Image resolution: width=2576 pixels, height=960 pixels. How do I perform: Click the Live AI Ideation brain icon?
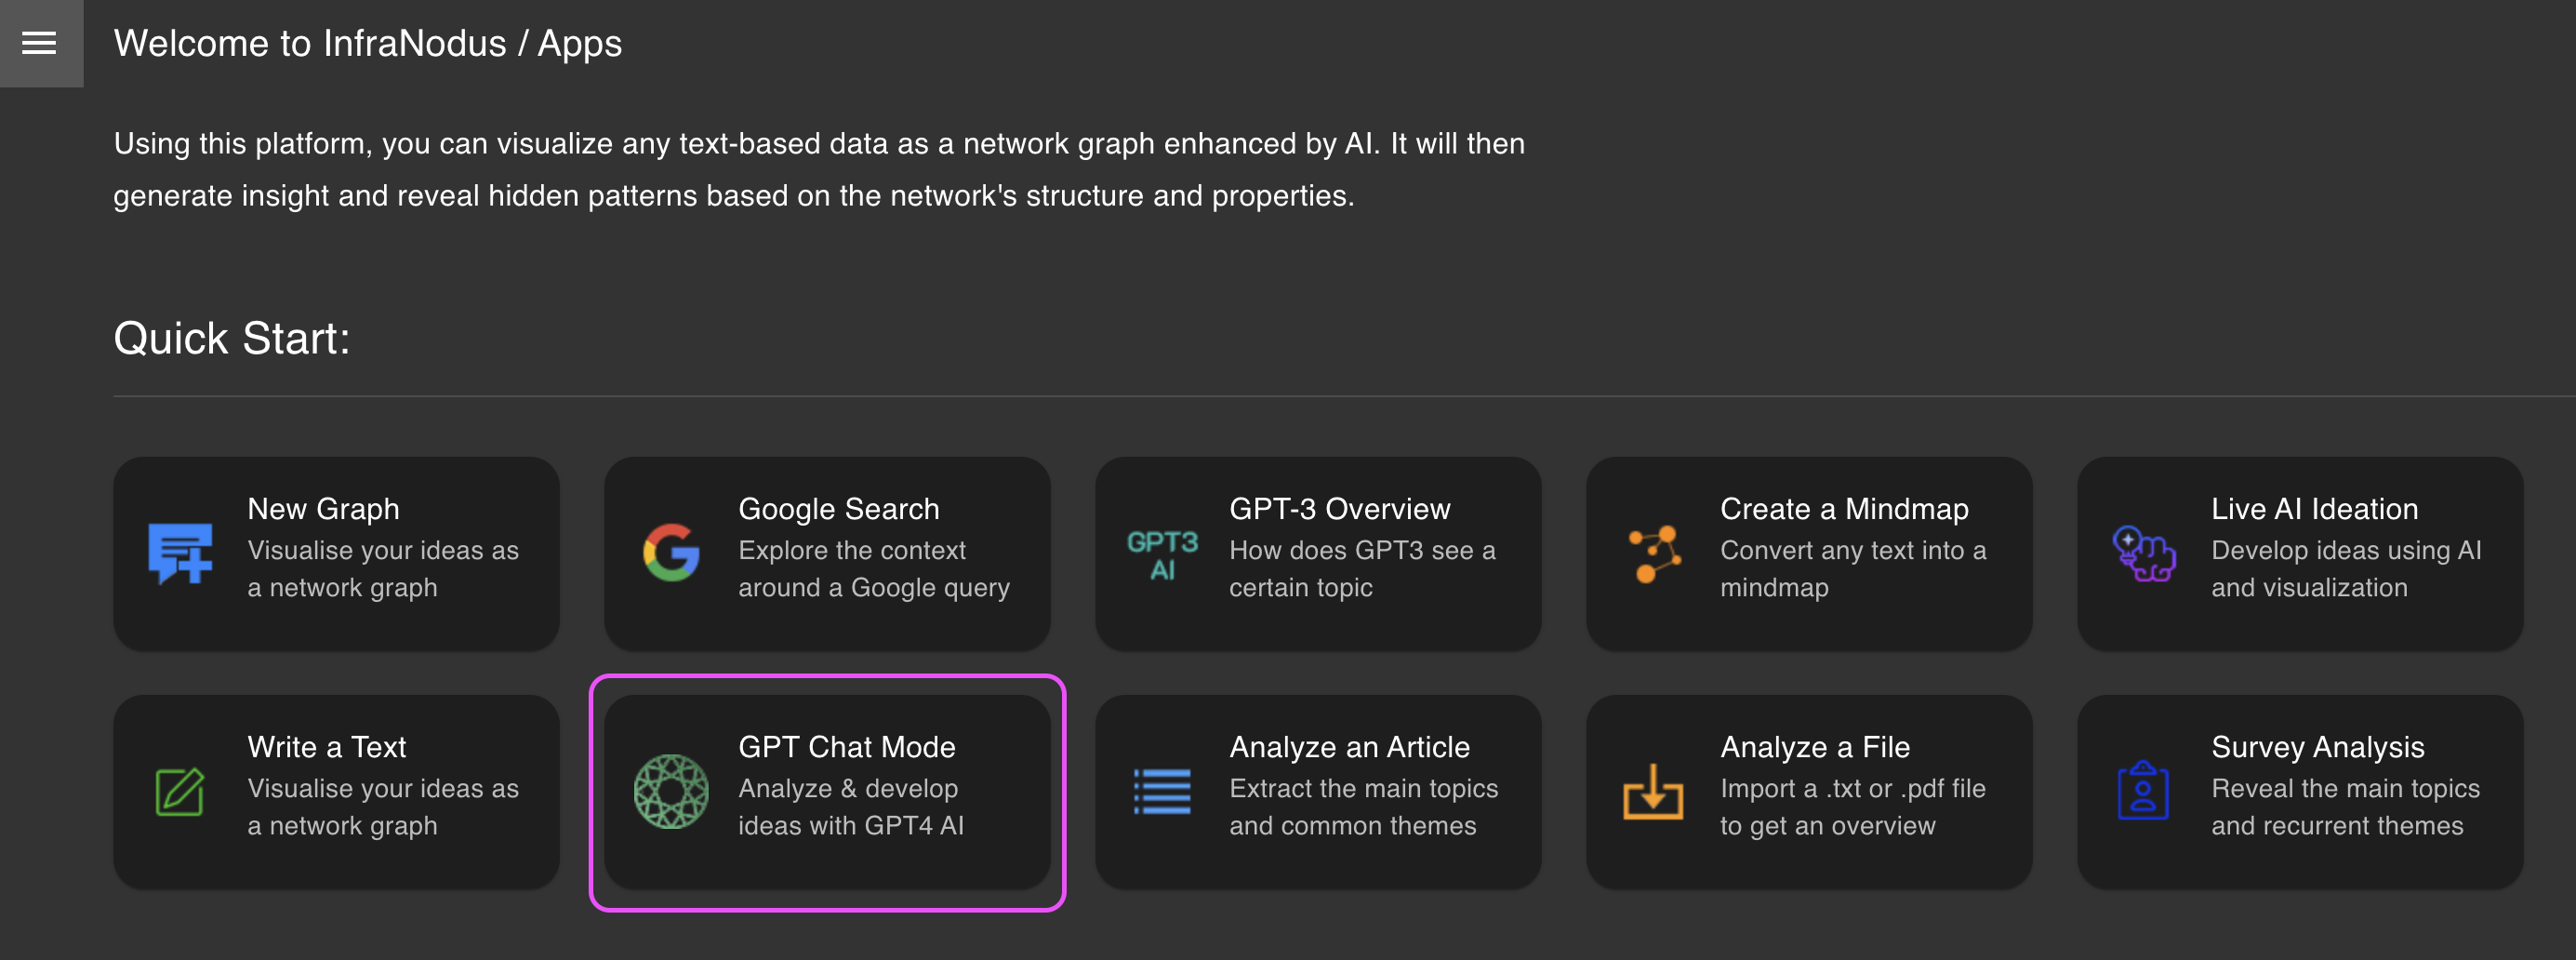pos(2144,553)
